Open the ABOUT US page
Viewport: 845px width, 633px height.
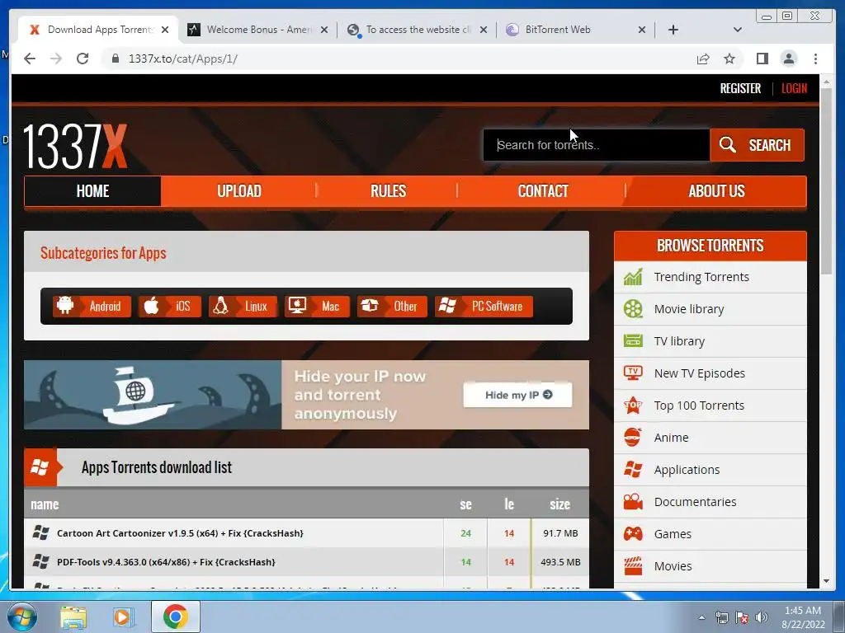716,191
